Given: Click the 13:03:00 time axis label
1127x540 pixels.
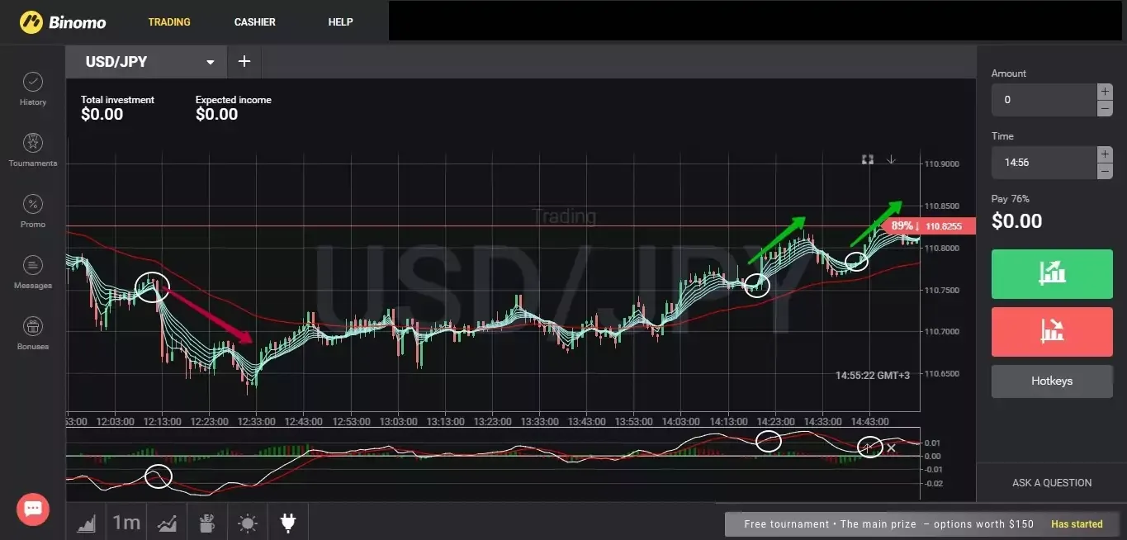Looking at the screenshot, I should [x=399, y=421].
